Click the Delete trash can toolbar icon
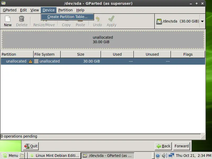The image size is (212, 159). click(x=21, y=19)
